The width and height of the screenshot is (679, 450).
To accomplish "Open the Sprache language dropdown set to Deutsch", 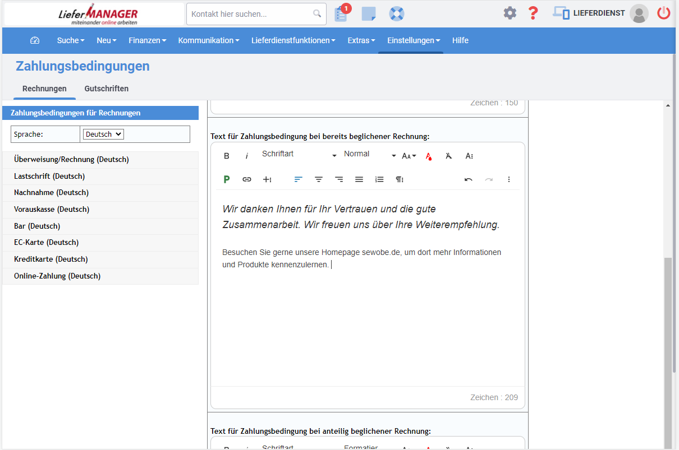I will point(103,134).
